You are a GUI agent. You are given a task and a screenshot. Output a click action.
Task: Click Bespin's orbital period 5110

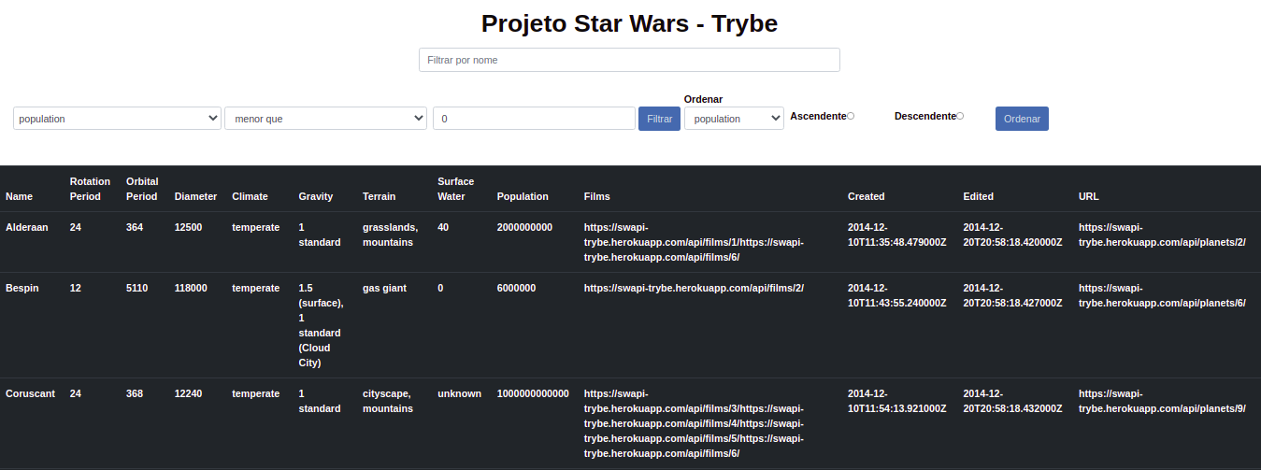(137, 288)
